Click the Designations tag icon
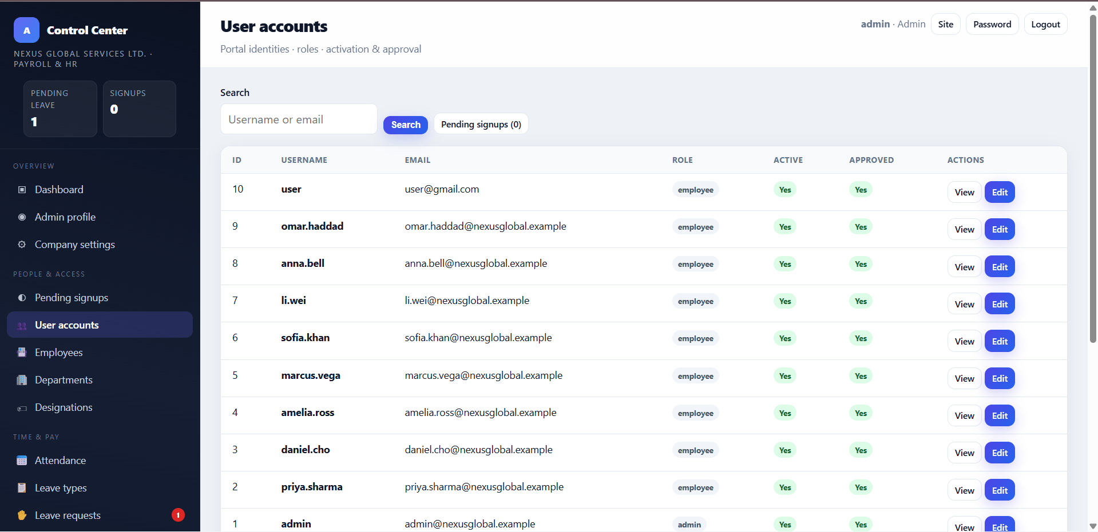Image resolution: width=1098 pixels, height=532 pixels. click(x=22, y=408)
